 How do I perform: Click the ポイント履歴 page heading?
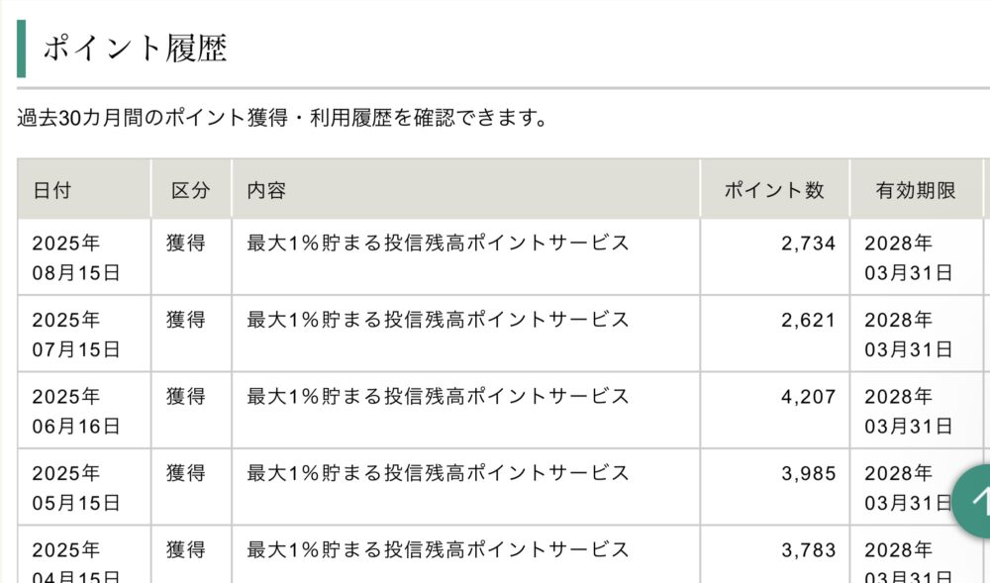coord(135,49)
